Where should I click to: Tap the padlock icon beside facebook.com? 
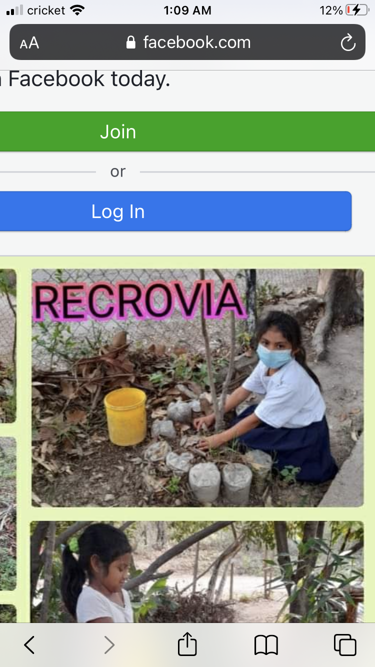pos(131,42)
